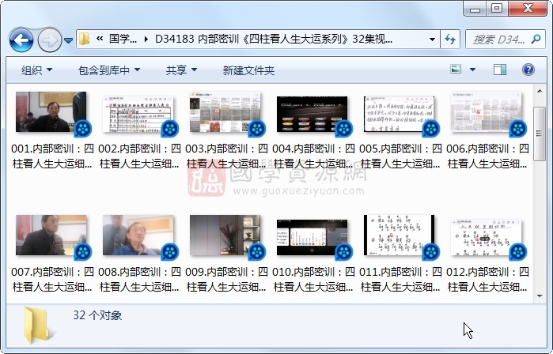This screenshot has height=354, width=553.
Task: Close the Explorer window
Action: [x=528, y=9]
